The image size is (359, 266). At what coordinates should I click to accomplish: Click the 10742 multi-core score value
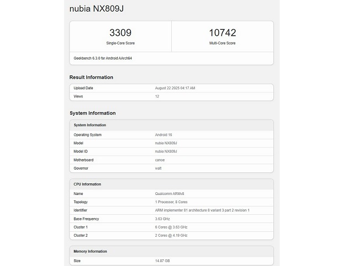pyautogui.click(x=223, y=33)
